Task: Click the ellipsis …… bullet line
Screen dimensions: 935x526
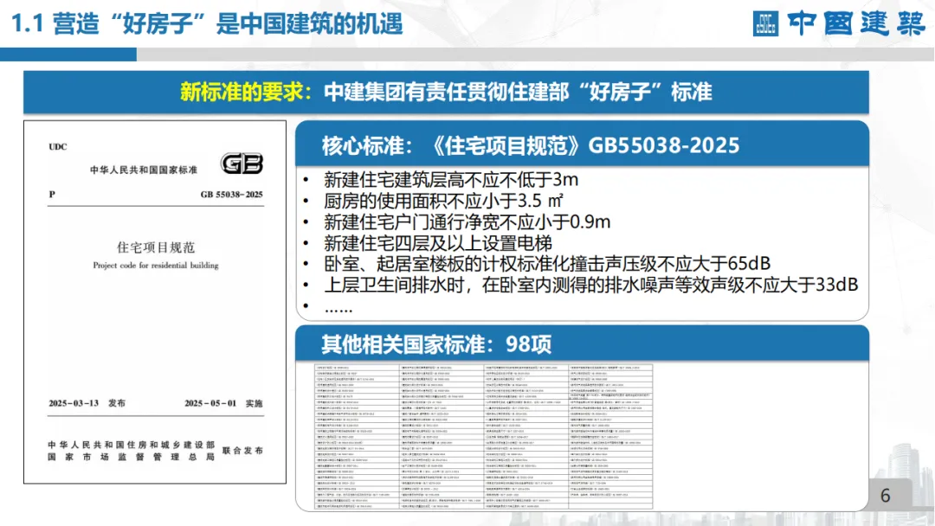Action: click(339, 308)
